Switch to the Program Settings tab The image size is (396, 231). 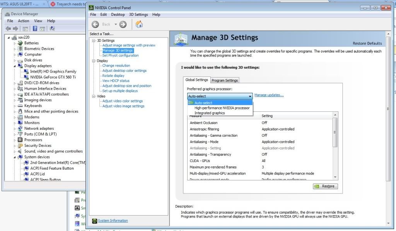click(225, 80)
